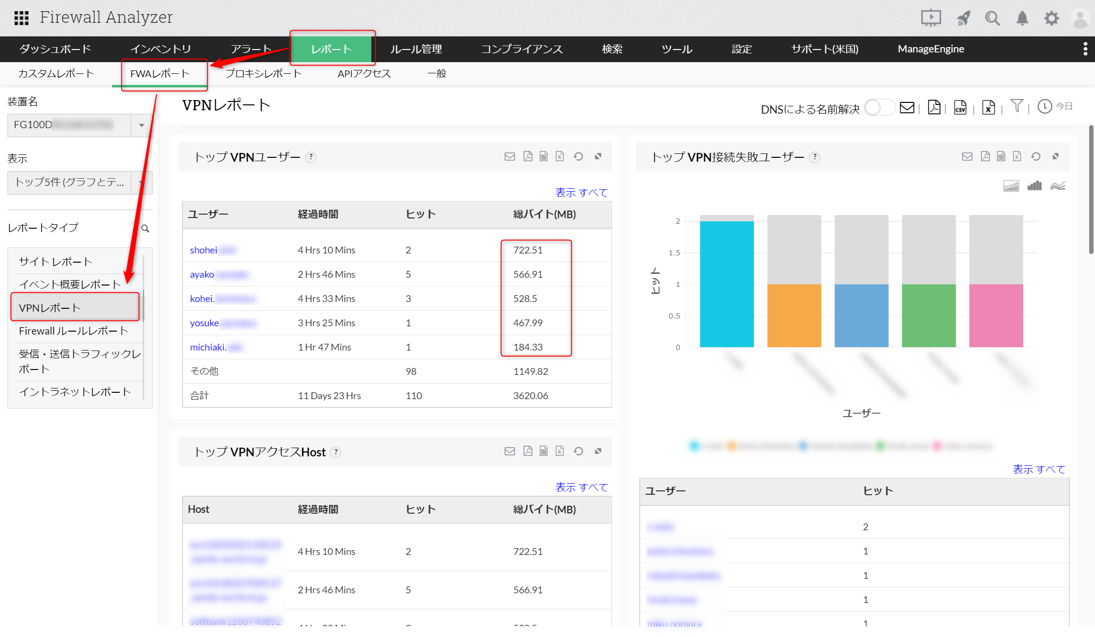Switch to the プロキシレポート tab
The height and width of the screenshot is (637, 1095).
pos(264,73)
